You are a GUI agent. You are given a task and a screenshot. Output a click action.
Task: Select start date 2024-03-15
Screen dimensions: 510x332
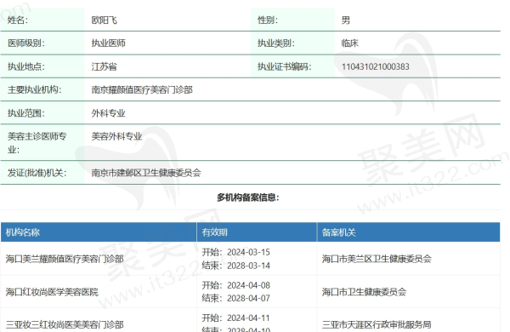pos(248,252)
